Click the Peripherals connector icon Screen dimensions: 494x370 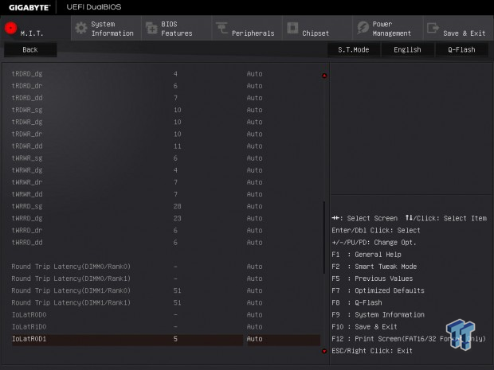[222, 28]
